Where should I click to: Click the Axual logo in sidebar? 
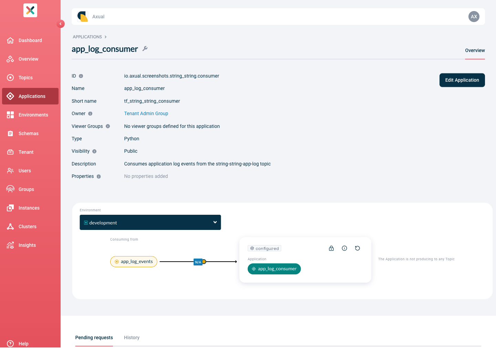(30, 10)
